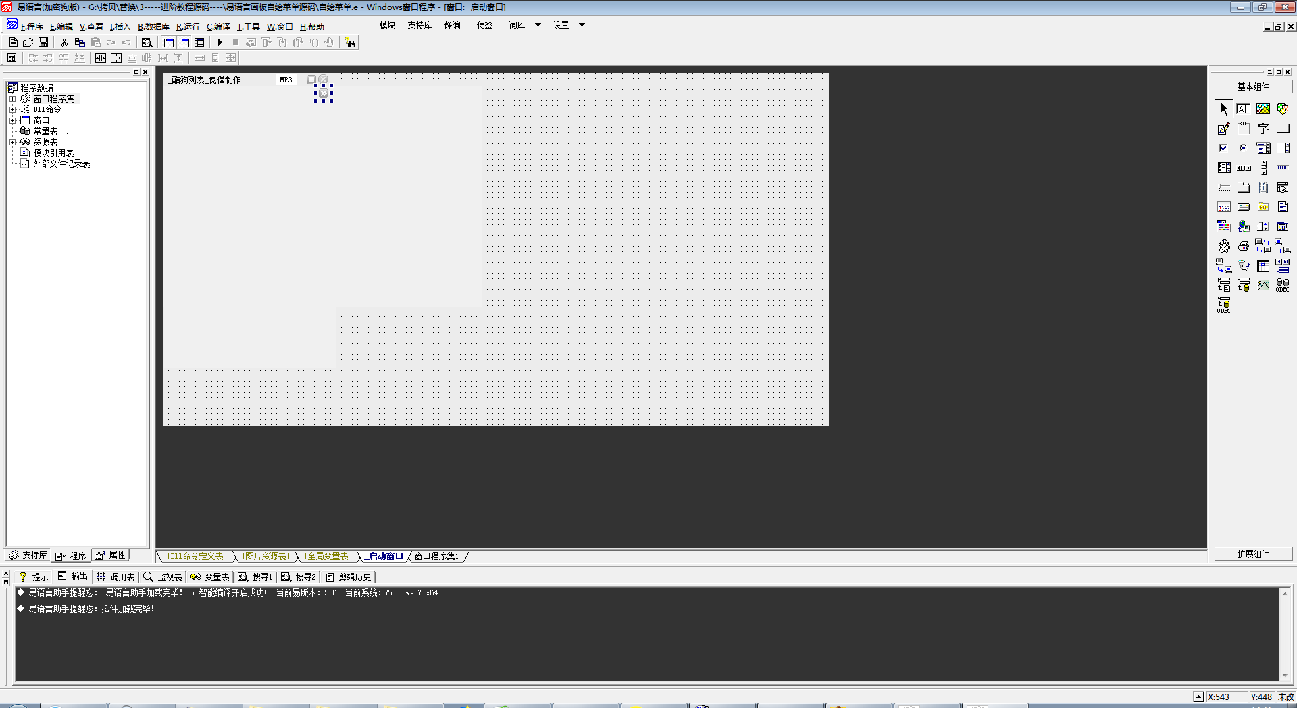Screen dimensions: 1297x708
Task: Select the 模块引用表 tree item
Action: (53, 153)
